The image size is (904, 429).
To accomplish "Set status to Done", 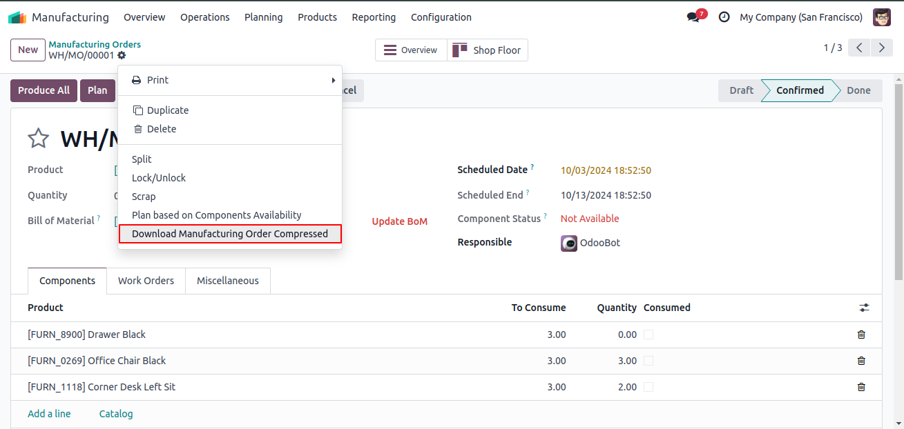I will pos(858,90).
